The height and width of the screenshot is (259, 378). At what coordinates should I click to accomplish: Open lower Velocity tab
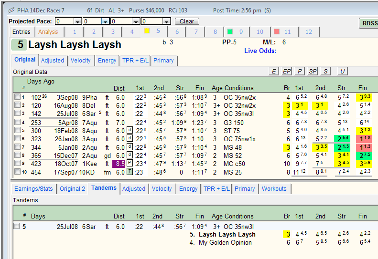162,189
